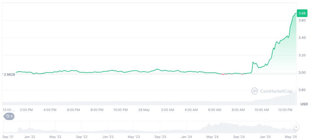Image resolution: width=316 pixels, height=140 pixels.
Task: Click the CoinMarketCap watermark logo
Action: 271,91
